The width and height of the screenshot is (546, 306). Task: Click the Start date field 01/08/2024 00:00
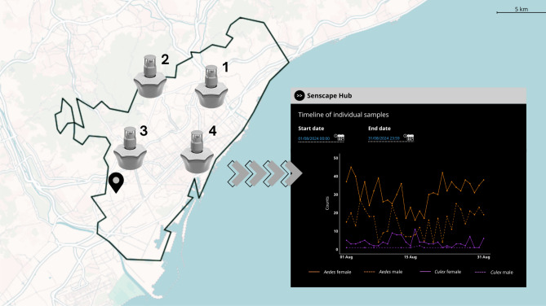pyautogui.click(x=313, y=138)
